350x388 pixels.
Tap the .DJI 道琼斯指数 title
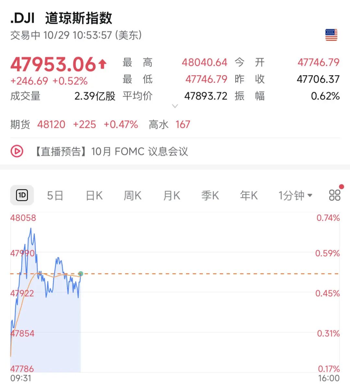point(61,18)
